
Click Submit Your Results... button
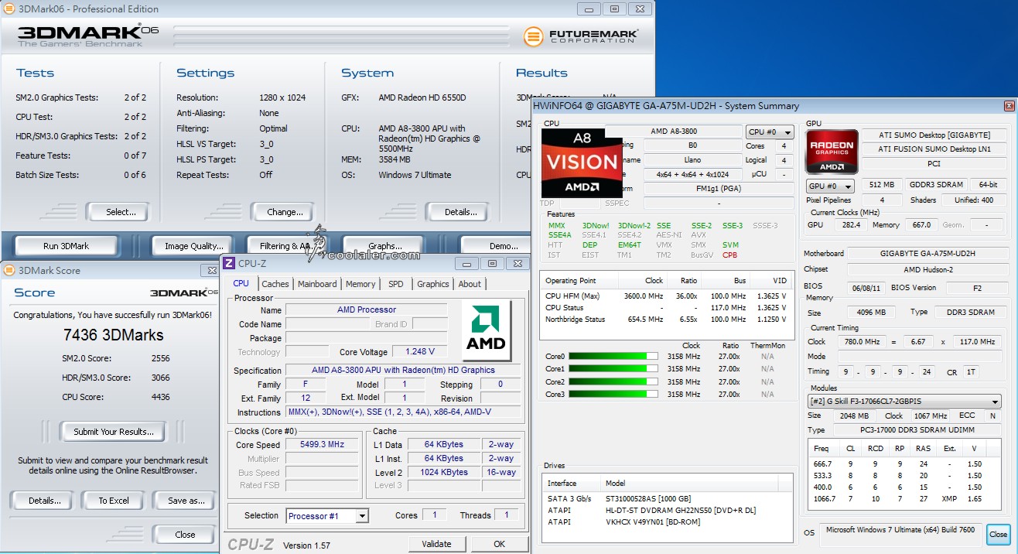[114, 432]
